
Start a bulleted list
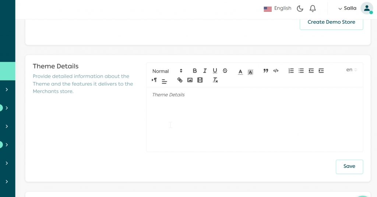tap(301, 71)
